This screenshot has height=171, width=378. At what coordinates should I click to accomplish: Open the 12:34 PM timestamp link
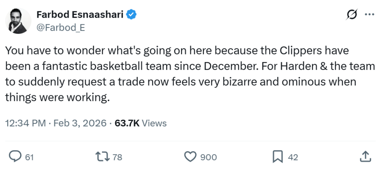tap(25, 123)
